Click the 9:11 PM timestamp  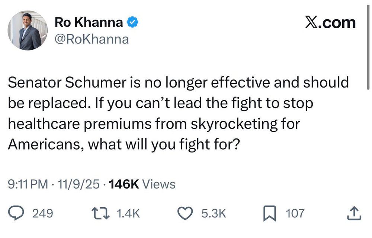click(28, 184)
